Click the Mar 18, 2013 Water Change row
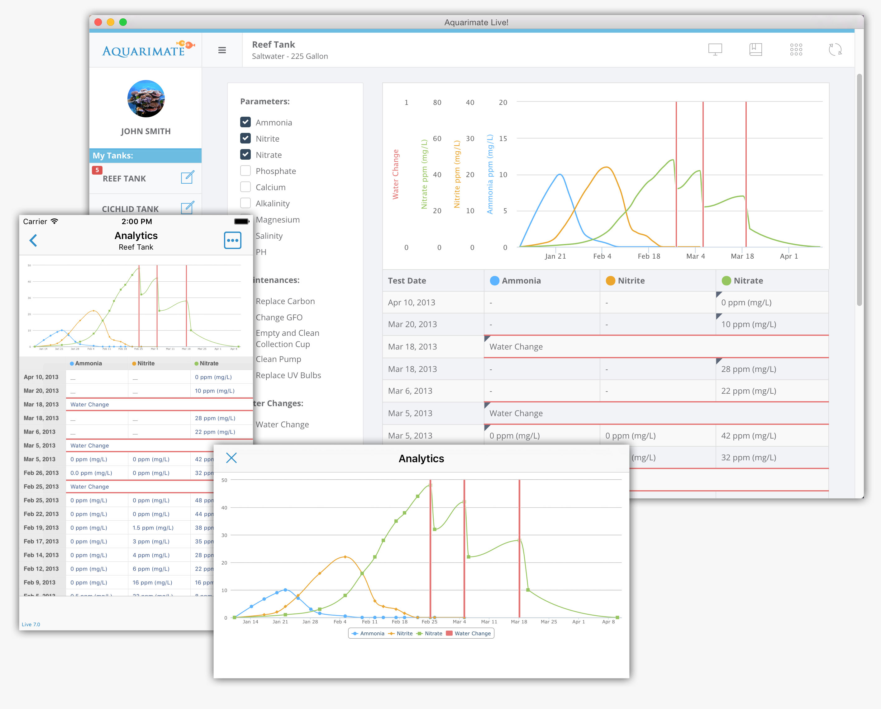881x709 pixels. [606, 347]
